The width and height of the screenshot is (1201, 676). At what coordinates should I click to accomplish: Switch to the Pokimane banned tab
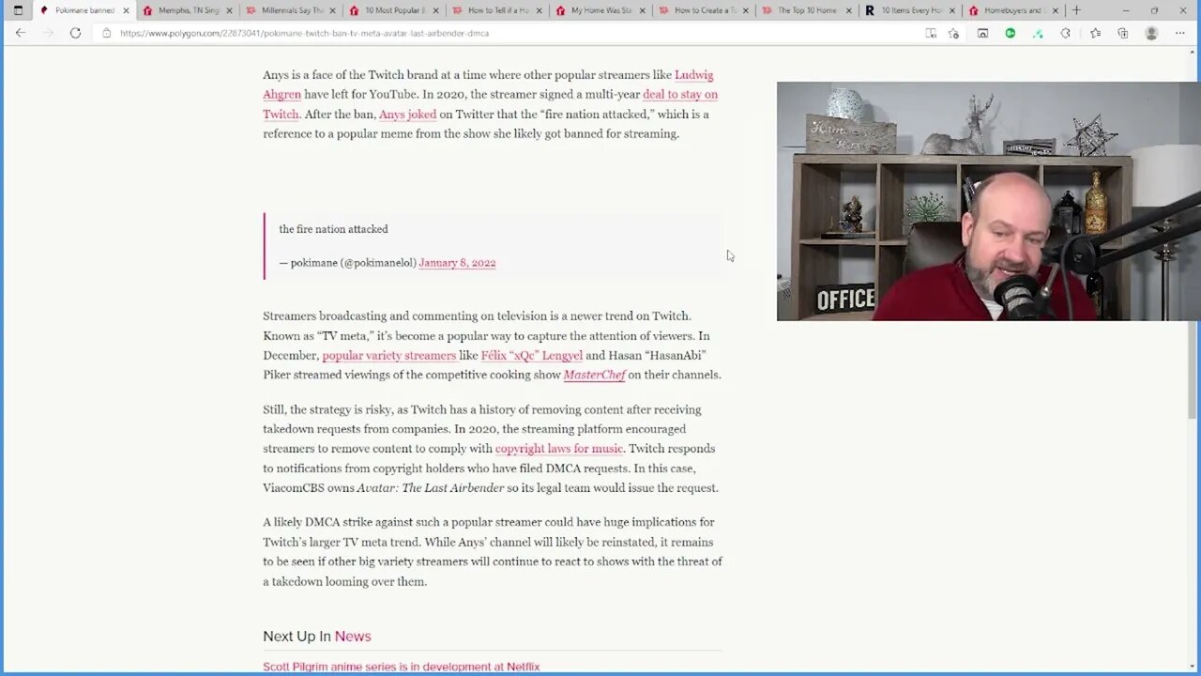(84, 10)
